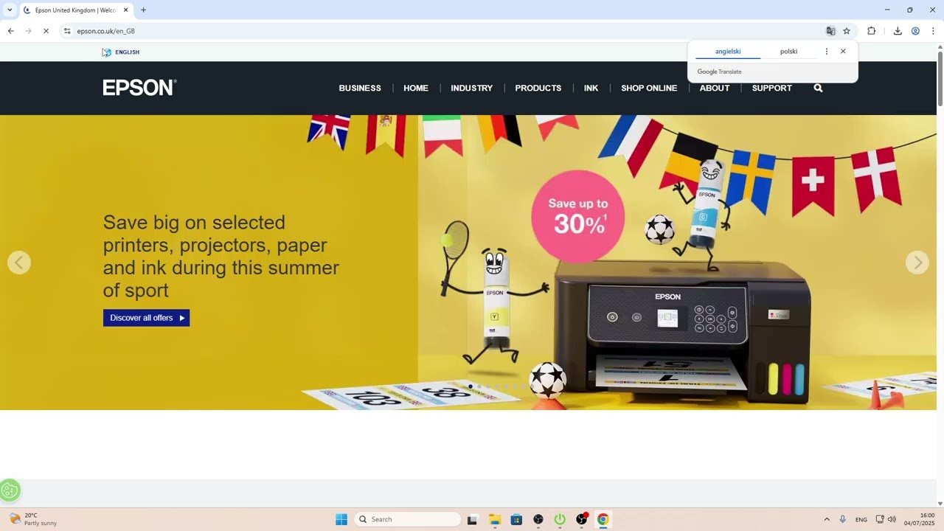Open the volume tray icon
Screen dimensions: 944x531
892,519
